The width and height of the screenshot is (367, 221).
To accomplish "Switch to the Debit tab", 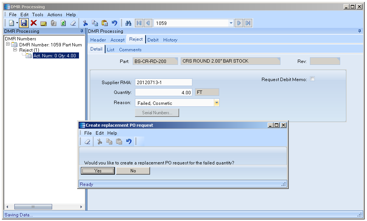I will (153, 40).
